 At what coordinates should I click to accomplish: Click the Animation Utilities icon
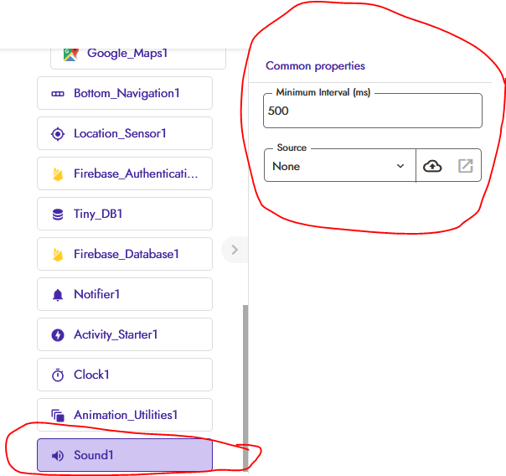coord(58,415)
